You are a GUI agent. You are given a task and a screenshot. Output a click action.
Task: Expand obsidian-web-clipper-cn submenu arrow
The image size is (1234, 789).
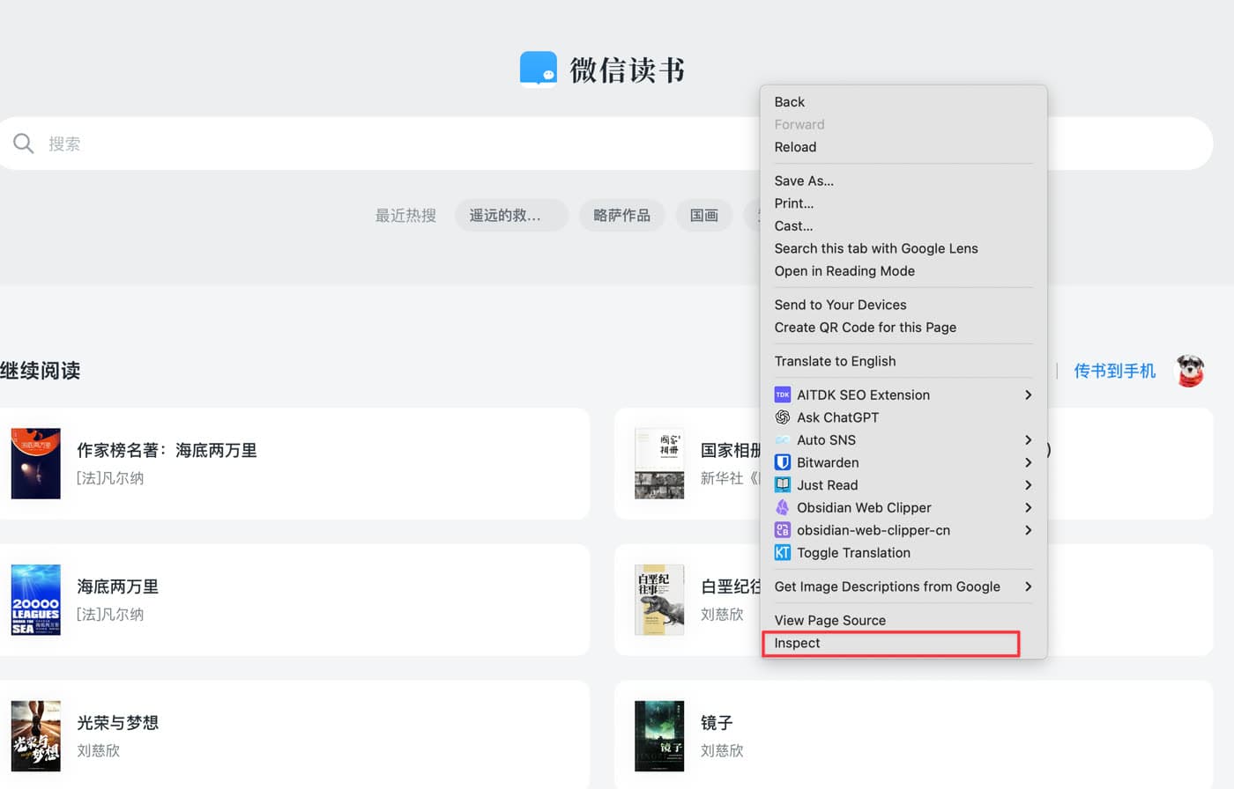1028,530
